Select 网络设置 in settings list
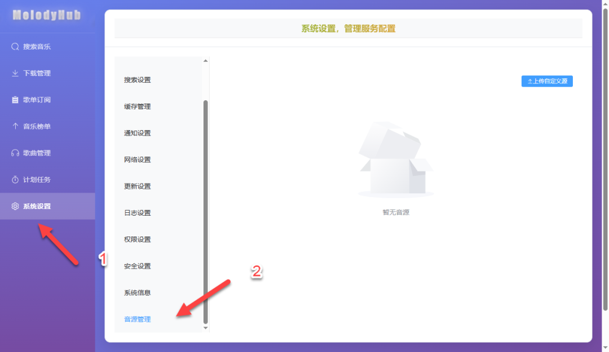This screenshot has height=352, width=609. (x=138, y=159)
